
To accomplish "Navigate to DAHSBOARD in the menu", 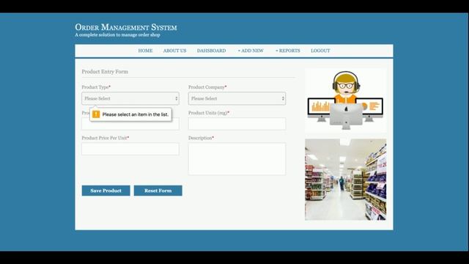I will point(211,51).
